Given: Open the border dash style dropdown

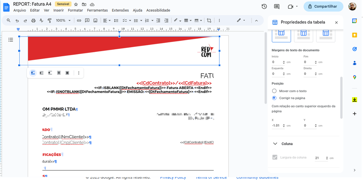Looking at the screenshot, I should (198, 21).
